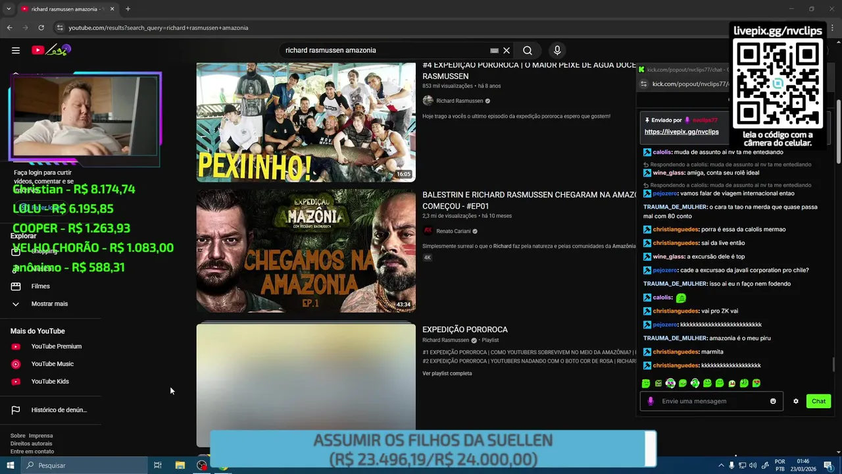Open YouTube Kids link
Screen dimensions: 842x474
pyautogui.click(x=50, y=381)
